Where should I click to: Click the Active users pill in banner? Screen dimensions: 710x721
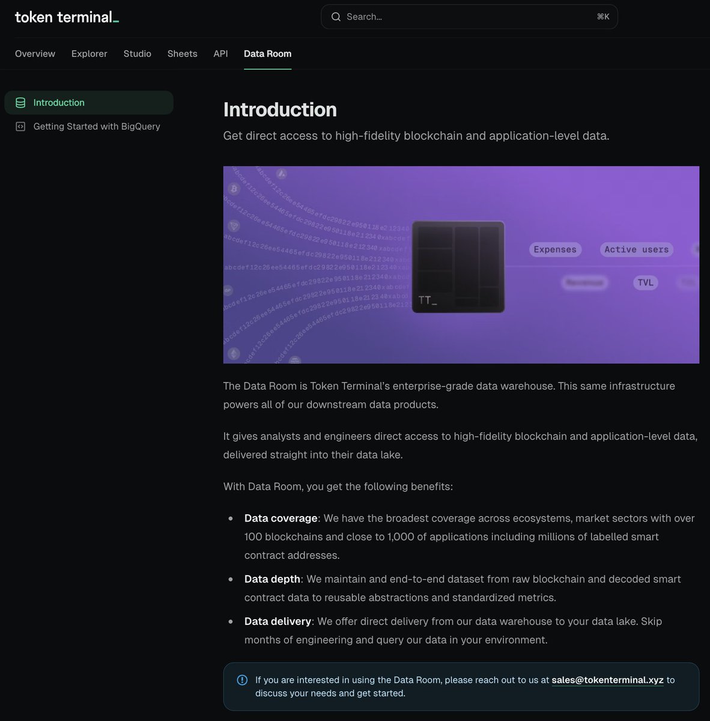point(637,249)
